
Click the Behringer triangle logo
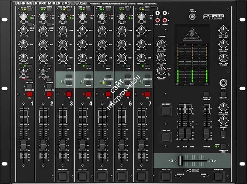click(192, 35)
